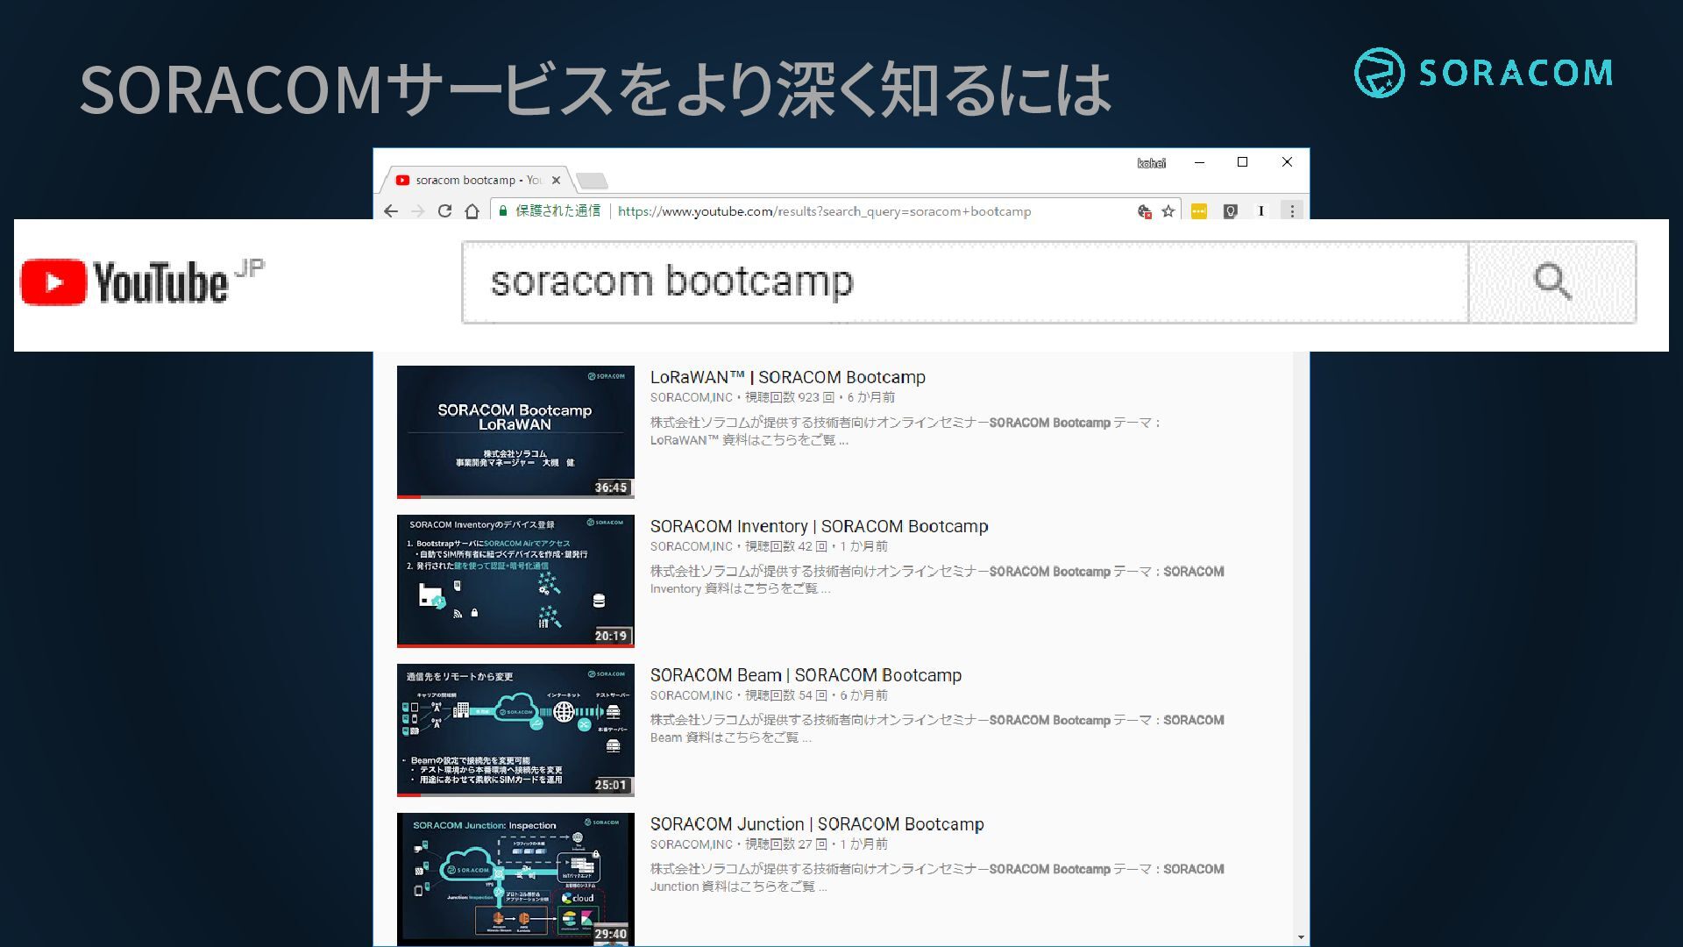Click the Beam video description text

937,729
